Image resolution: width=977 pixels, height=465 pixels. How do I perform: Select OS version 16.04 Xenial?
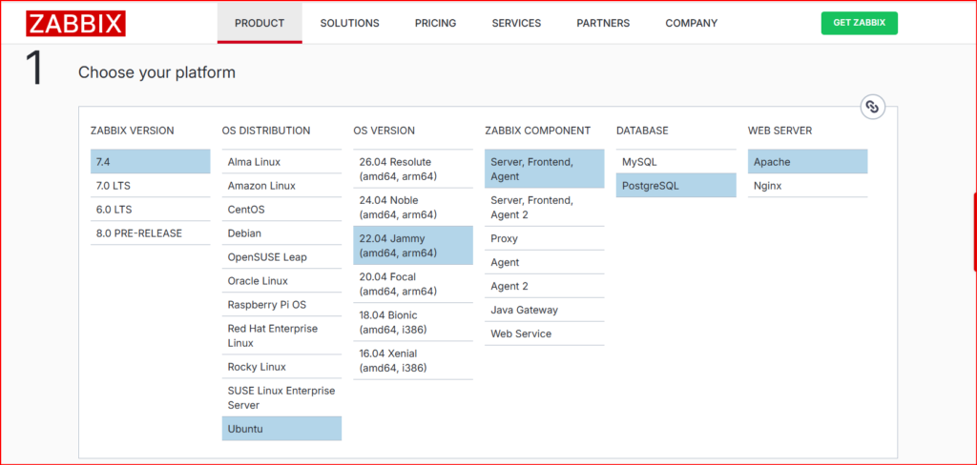pos(413,360)
